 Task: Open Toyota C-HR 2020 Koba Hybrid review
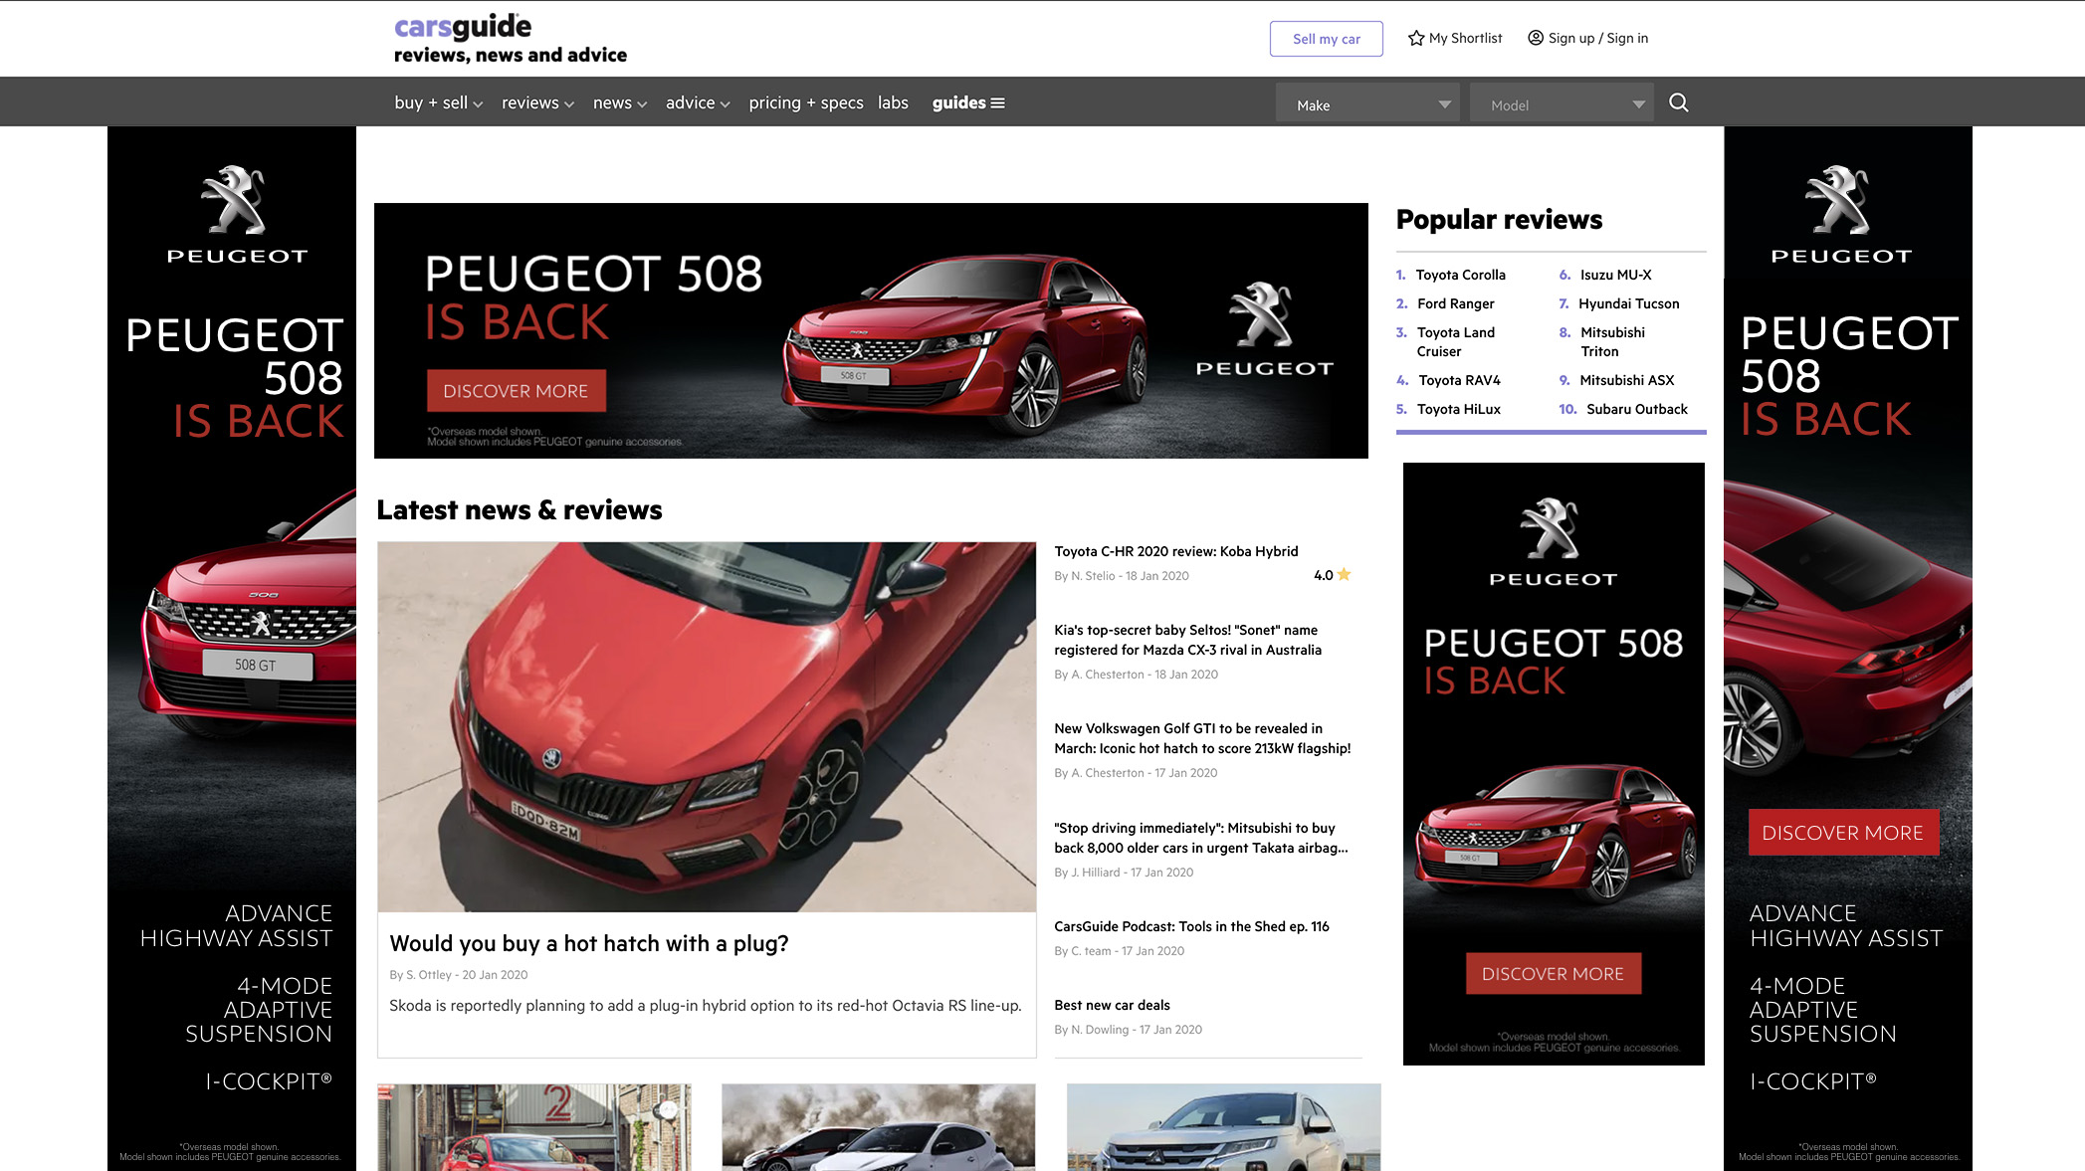click(x=1175, y=551)
